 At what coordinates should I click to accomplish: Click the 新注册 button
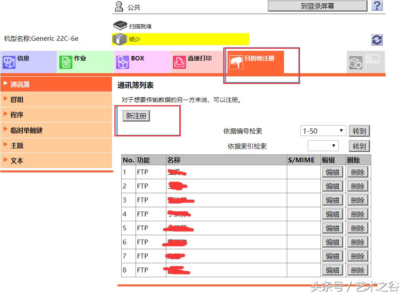pyautogui.click(x=136, y=116)
